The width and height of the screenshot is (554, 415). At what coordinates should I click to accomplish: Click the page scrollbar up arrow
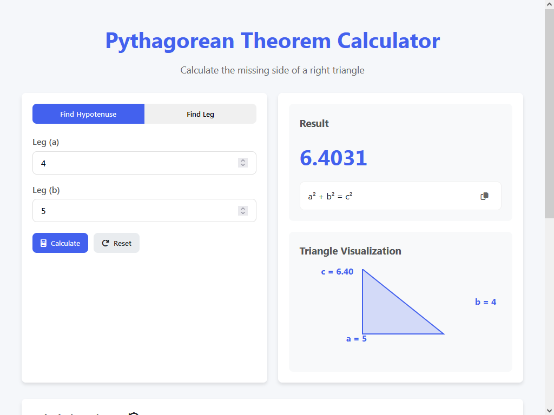(549, 4)
